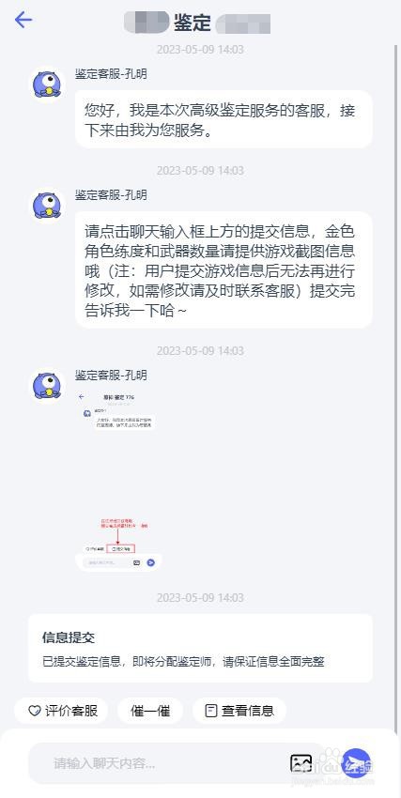Click the first 2023-05-09 14:03 timestamp
Viewport: 401px width, 798px height.
[x=200, y=50]
